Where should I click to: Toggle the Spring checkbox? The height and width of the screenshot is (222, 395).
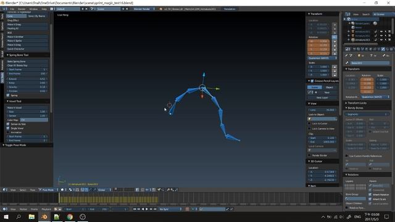8,96
